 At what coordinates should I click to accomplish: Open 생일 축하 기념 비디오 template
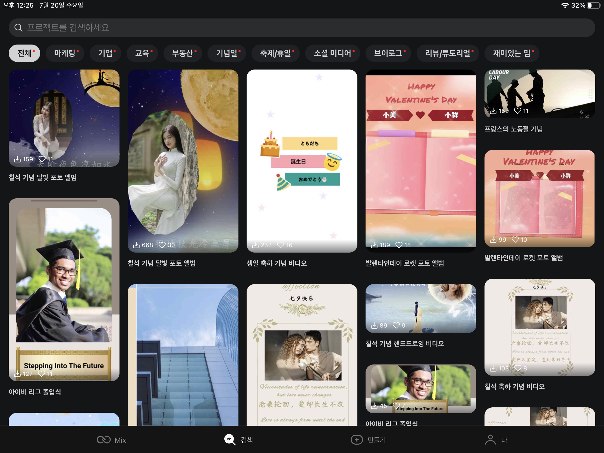pyautogui.click(x=302, y=161)
